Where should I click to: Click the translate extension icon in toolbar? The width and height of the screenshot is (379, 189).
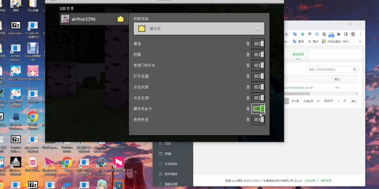pyautogui.click(x=295, y=34)
